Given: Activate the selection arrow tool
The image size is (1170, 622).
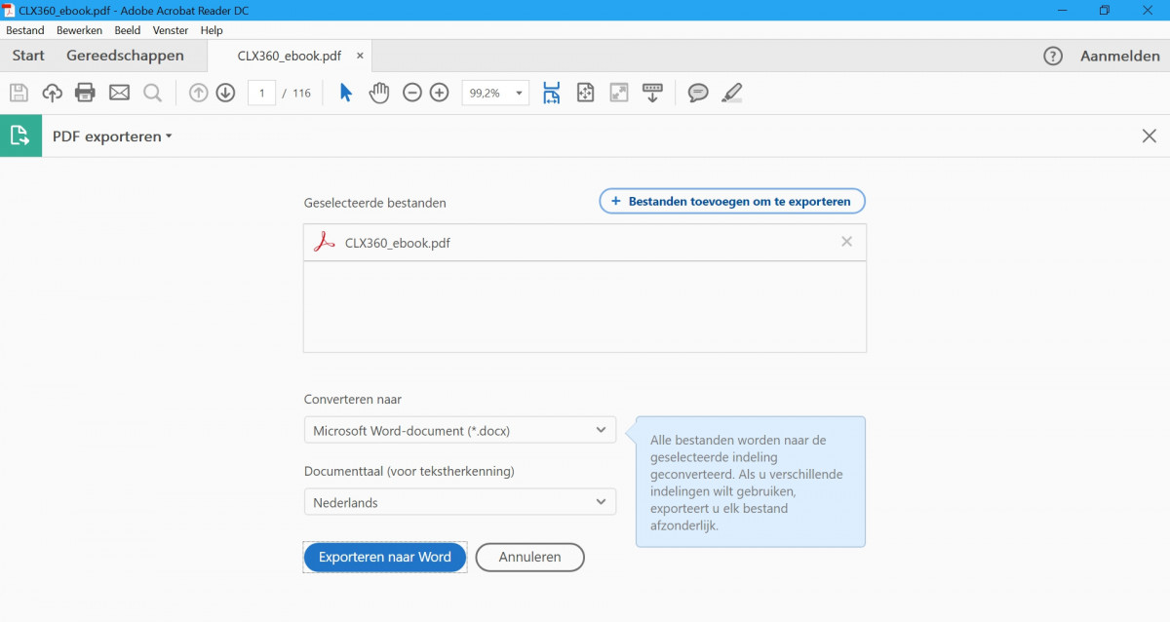Looking at the screenshot, I should pos(345,93).
